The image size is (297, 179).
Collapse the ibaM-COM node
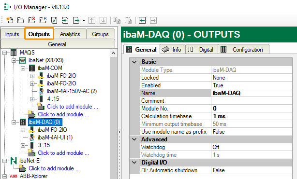click(23, 68)
